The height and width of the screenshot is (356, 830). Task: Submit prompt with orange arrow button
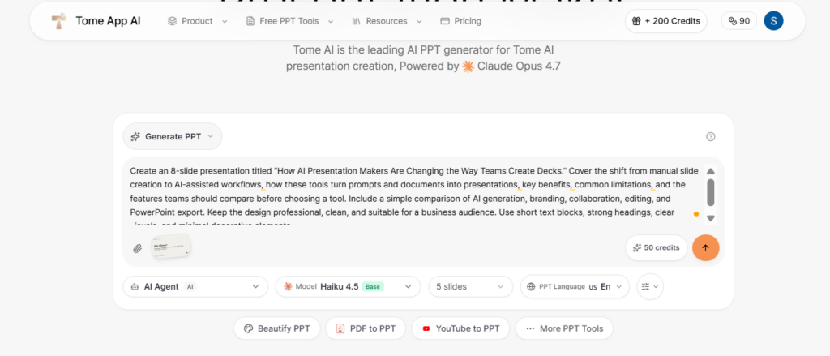(x=706, y=247)
